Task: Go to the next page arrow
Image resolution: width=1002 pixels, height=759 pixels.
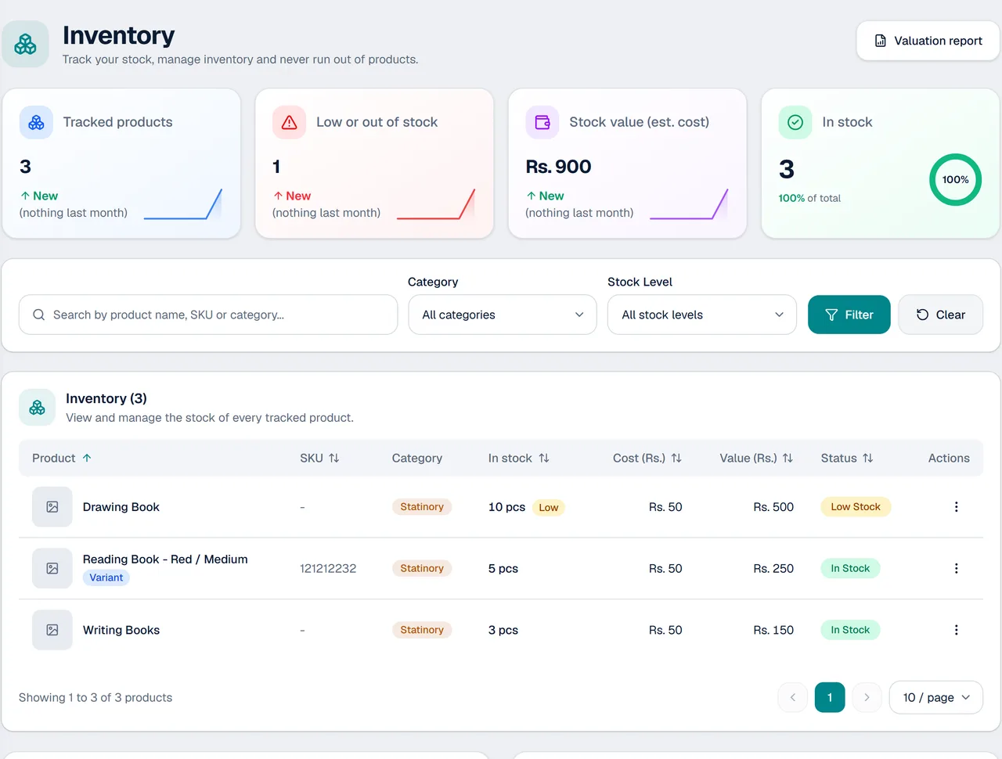Action: tap(867, 697)
